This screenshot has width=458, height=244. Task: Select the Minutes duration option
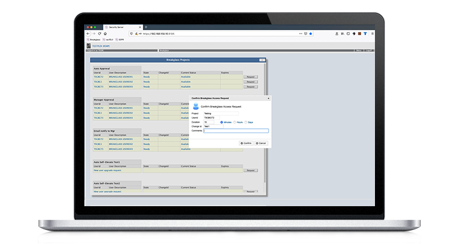pyautogui.click(x=222, y=122)
